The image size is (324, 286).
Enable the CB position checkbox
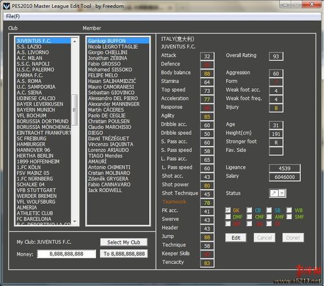(x=249, y=210)
